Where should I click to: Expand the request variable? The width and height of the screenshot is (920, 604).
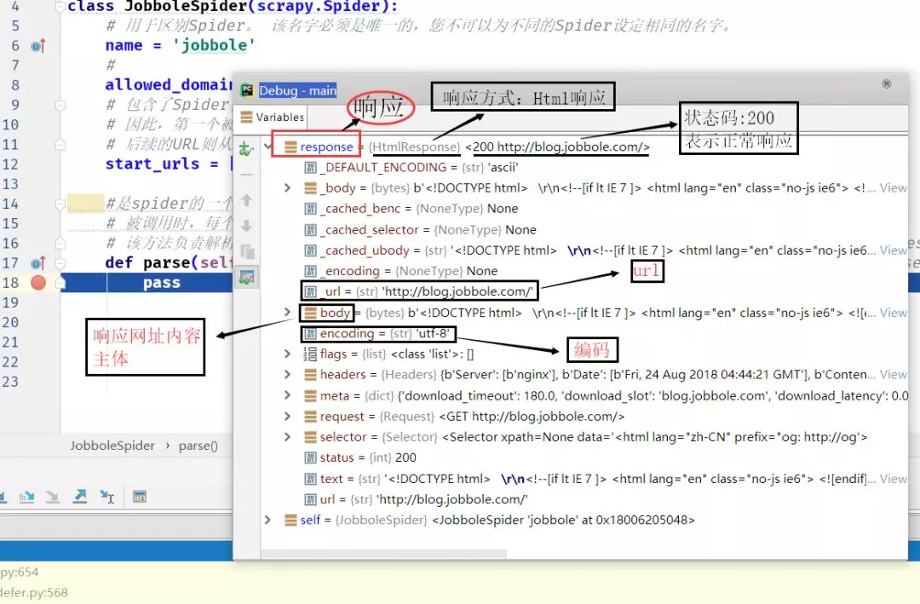[x=287, y=417]
